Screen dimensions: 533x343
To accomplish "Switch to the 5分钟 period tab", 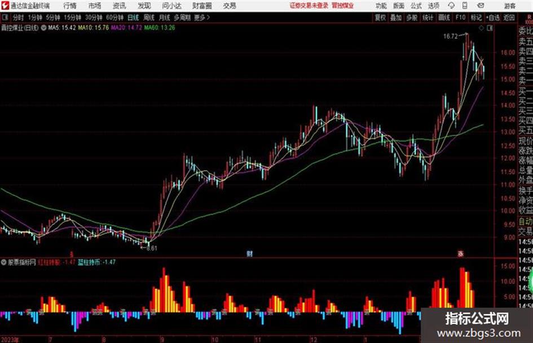I will coord(53,17).
